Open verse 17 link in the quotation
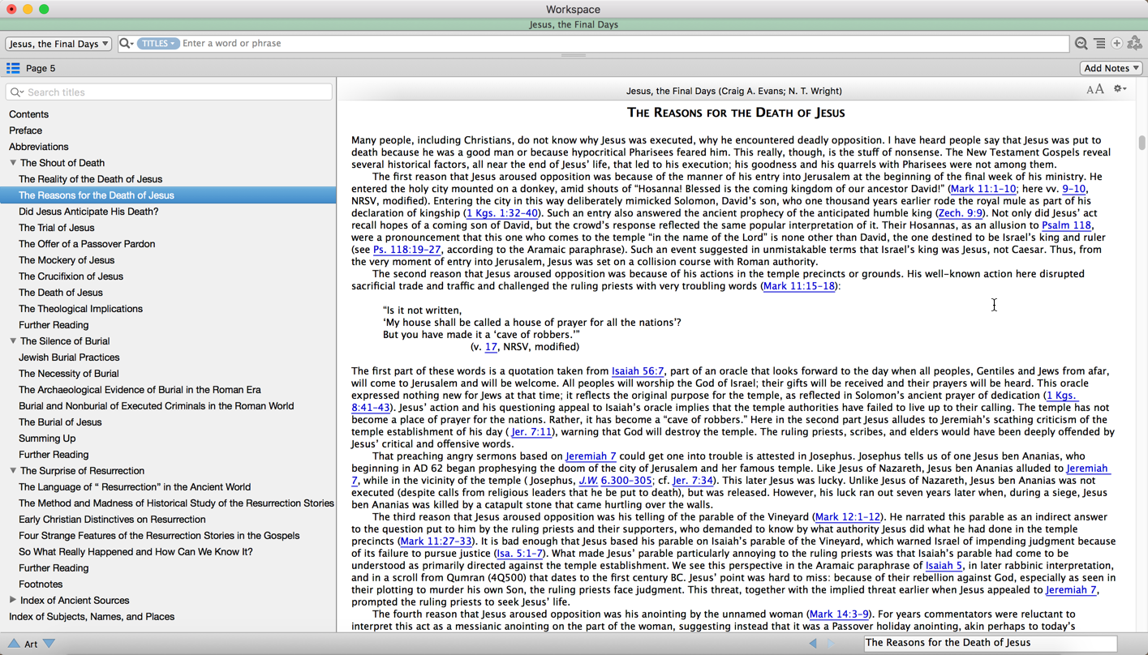1148x655 pixels. (491, 347)
